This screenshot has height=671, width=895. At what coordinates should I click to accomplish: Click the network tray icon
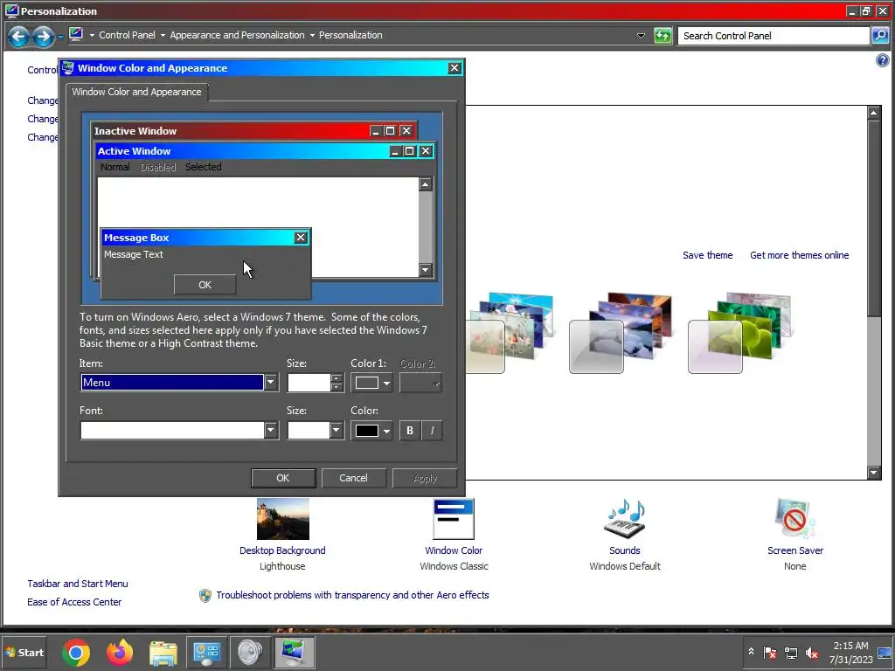click(x=790, y=653)
